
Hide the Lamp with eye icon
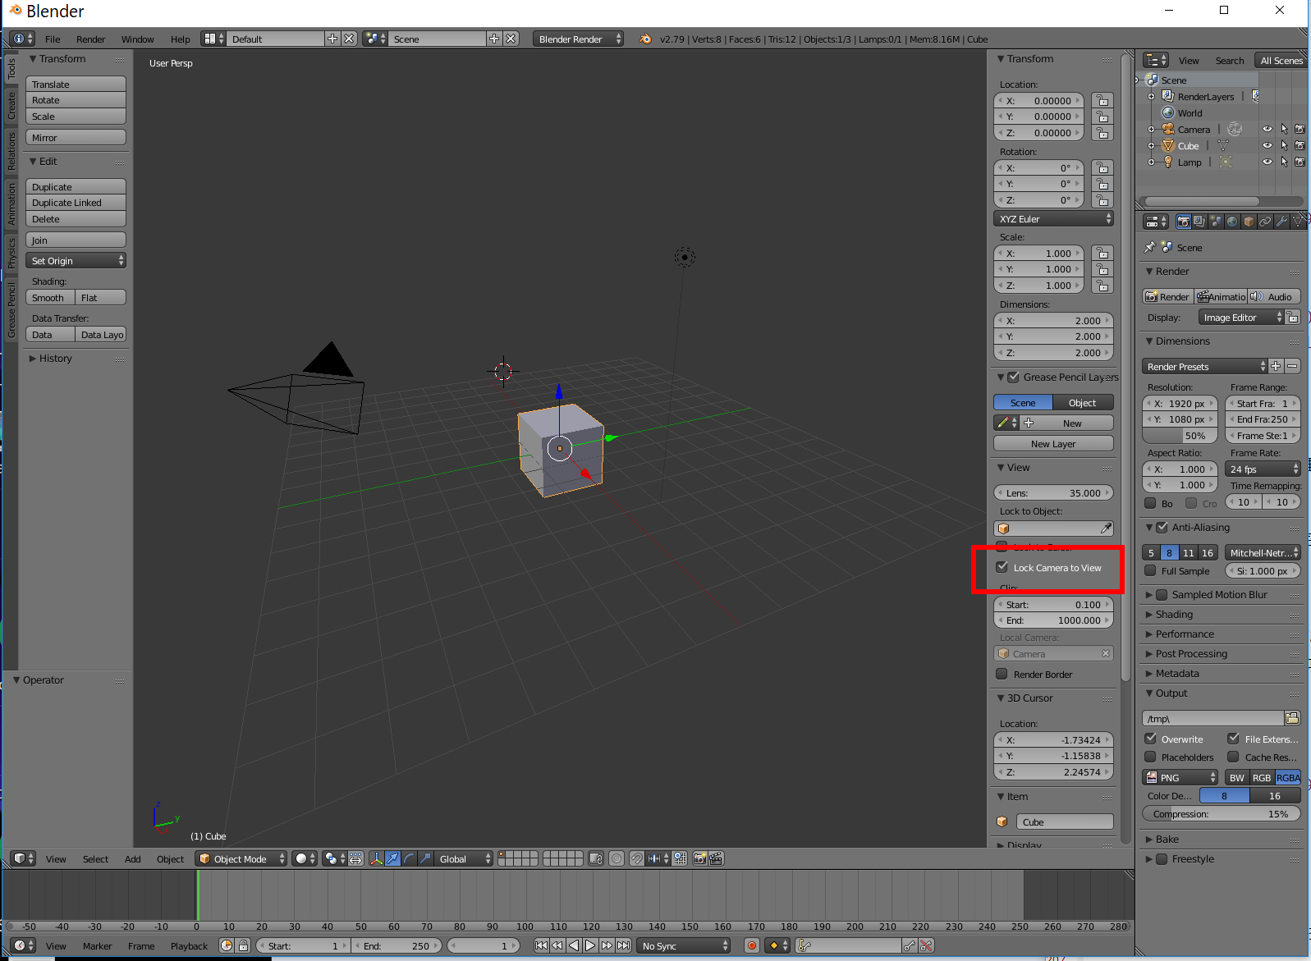(x=1267, y=162)
